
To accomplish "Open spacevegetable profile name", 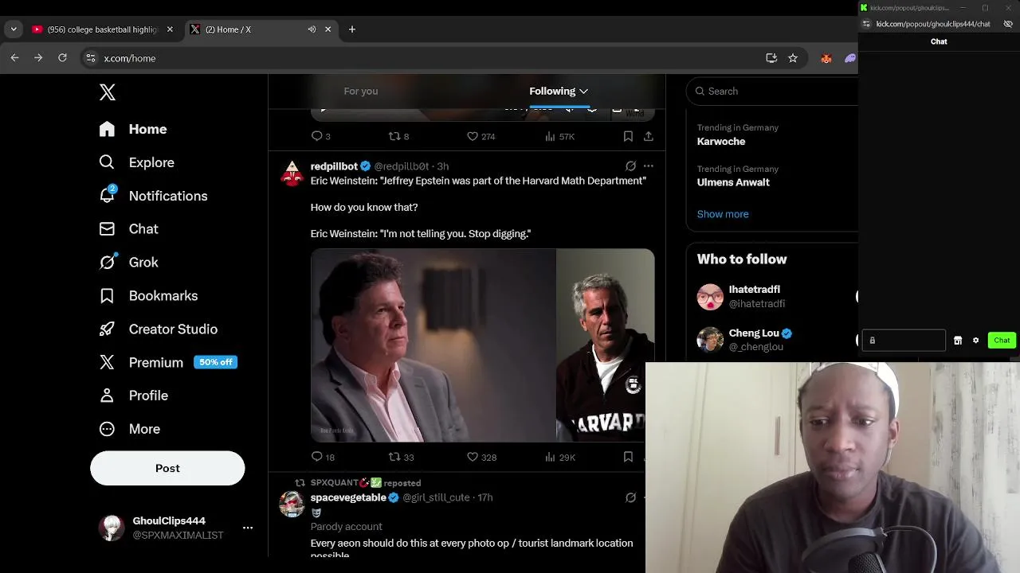I will click(348, 497).
